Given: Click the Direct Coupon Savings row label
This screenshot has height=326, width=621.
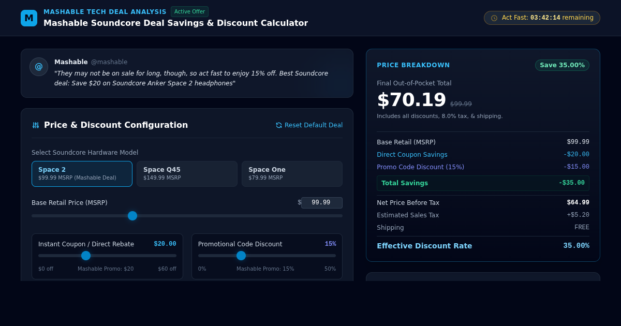Looking at the screenshot, I should click(x=412, y=155).
